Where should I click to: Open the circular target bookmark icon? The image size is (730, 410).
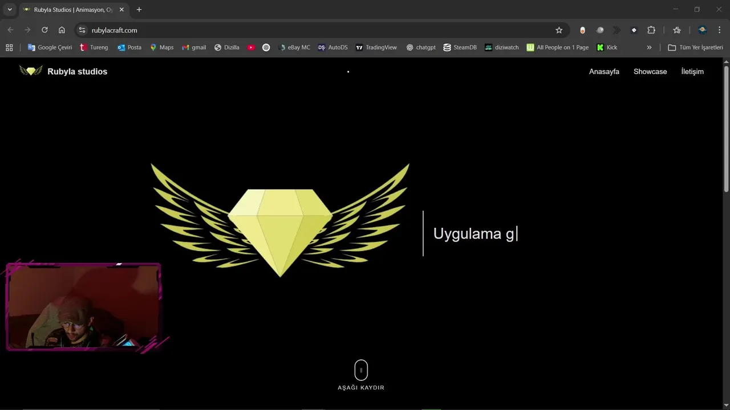(x=266, y=47)
